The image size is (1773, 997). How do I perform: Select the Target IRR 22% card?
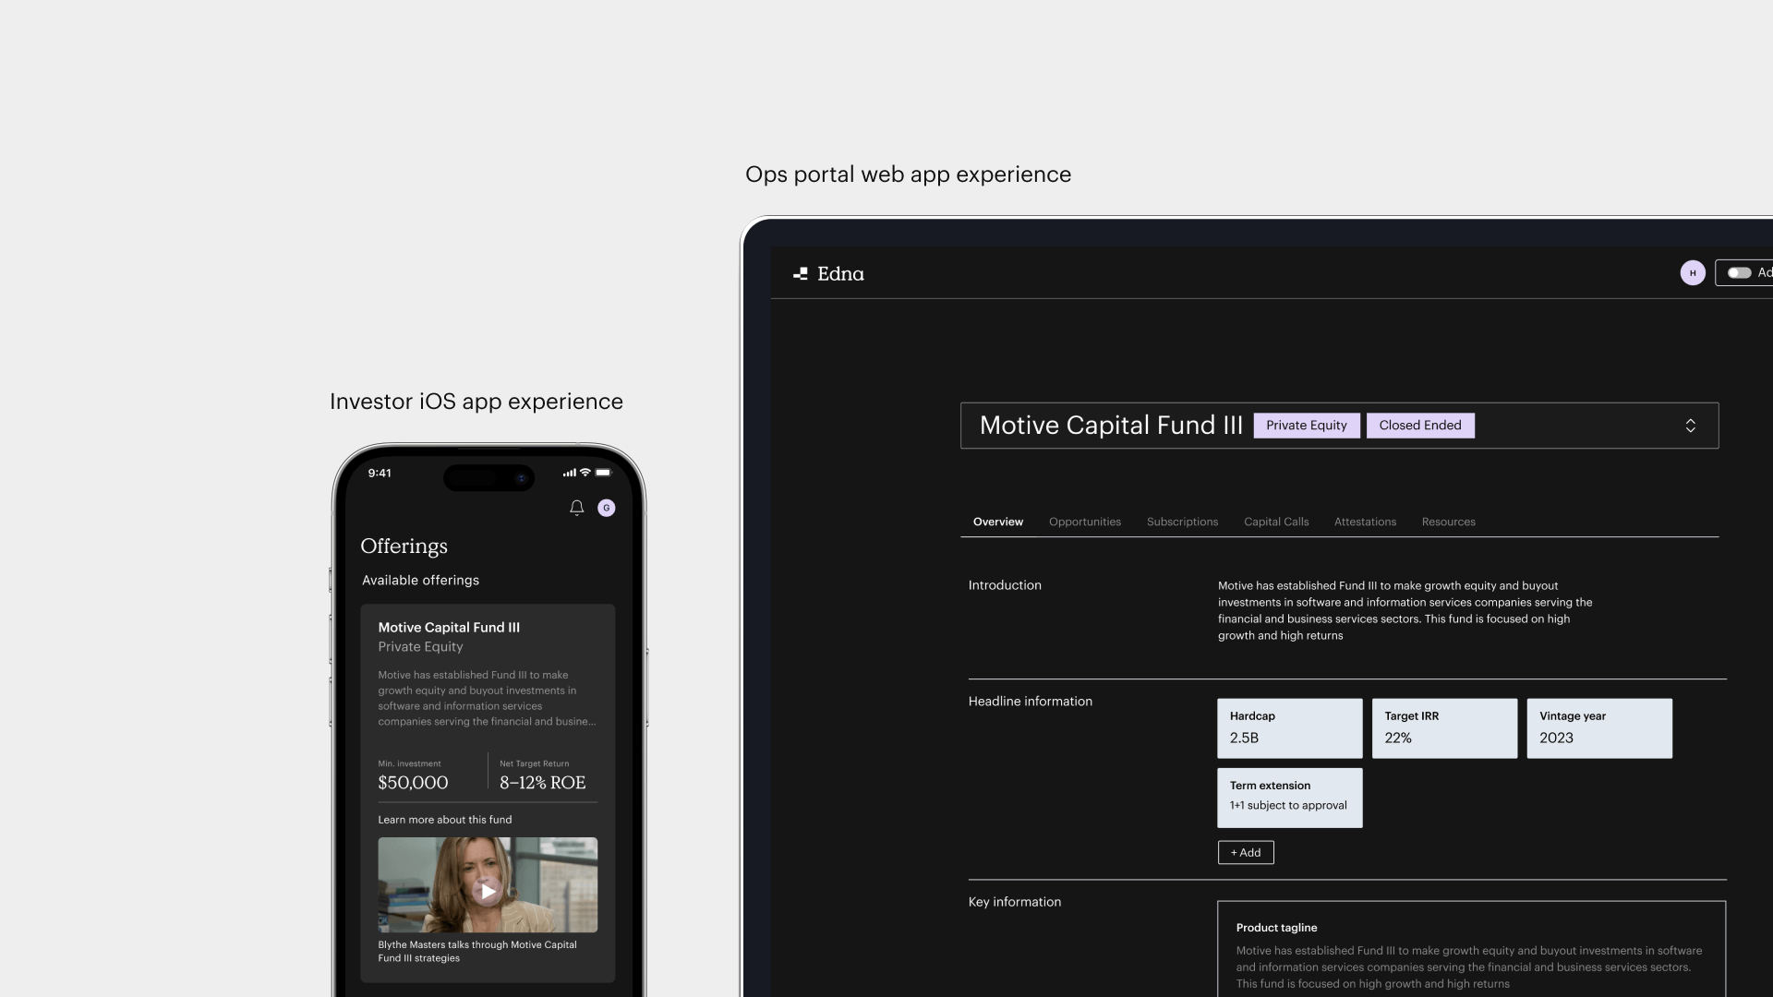click(1444, 728)
